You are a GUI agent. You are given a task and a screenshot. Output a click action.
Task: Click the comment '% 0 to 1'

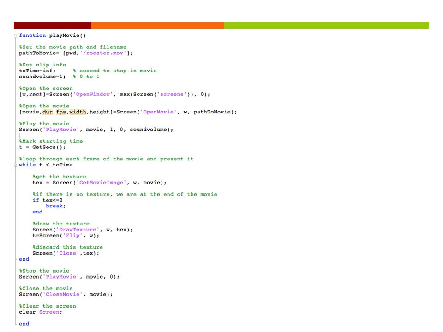(x=86, y=77)
